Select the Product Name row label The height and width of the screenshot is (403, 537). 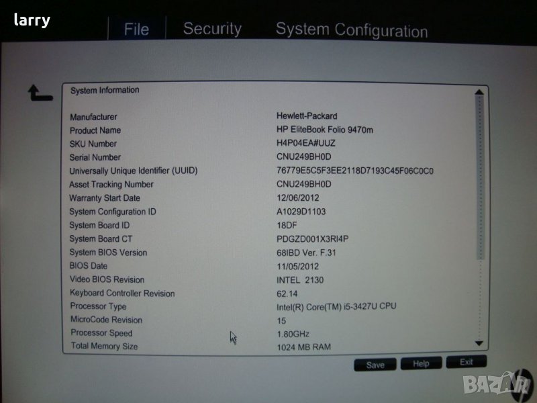(x=95, y=130)
